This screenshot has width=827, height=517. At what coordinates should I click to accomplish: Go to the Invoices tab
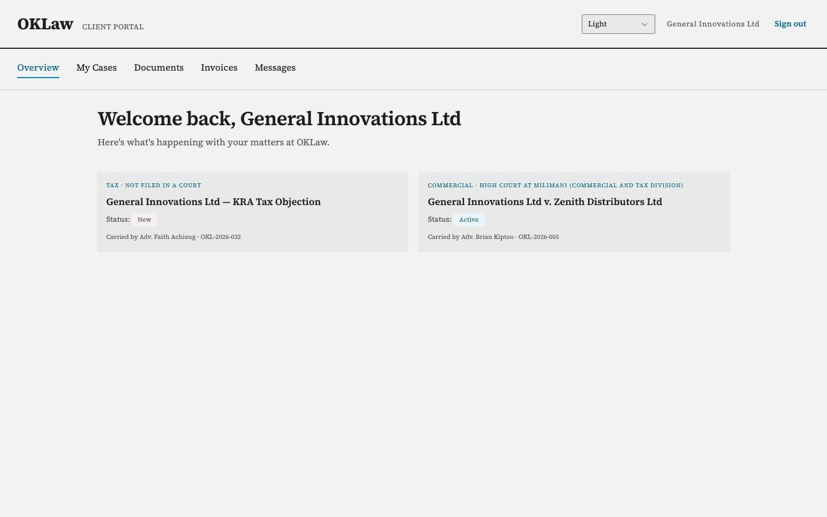[x=219, y=68]
